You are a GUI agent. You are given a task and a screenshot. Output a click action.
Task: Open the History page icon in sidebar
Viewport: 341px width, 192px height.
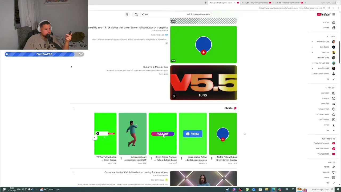(x=334, y=98)
